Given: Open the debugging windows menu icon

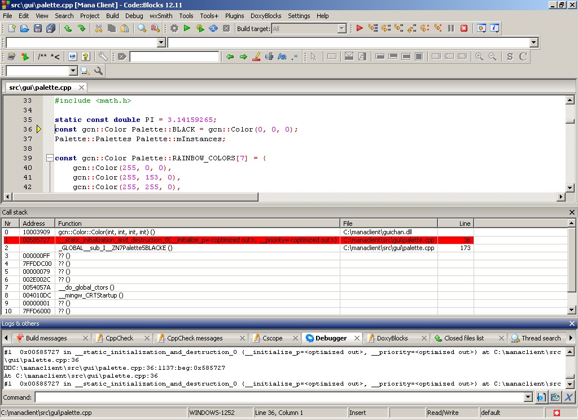Looking at the screenshot, I should click(x=481, y=28).
